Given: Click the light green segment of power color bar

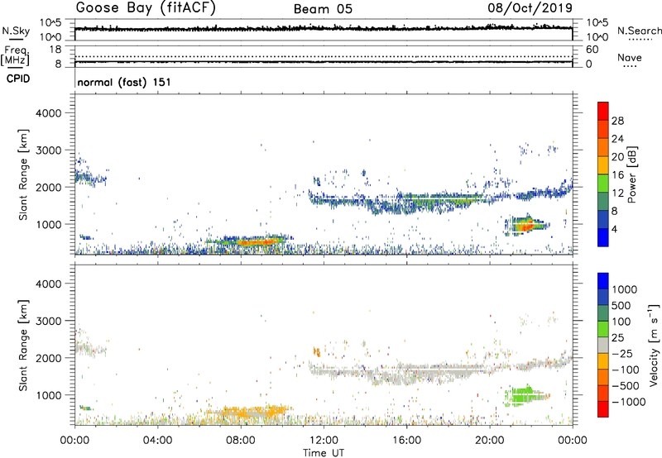Looking at the screenshot, I should (x=603, y=183).
